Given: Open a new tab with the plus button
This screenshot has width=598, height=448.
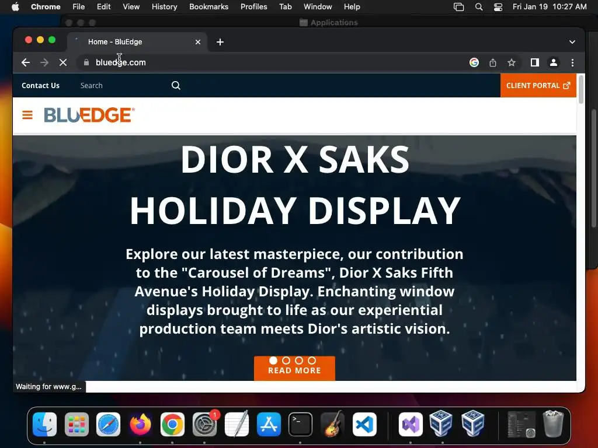Looking at the screenshot, I should point(220,42).
